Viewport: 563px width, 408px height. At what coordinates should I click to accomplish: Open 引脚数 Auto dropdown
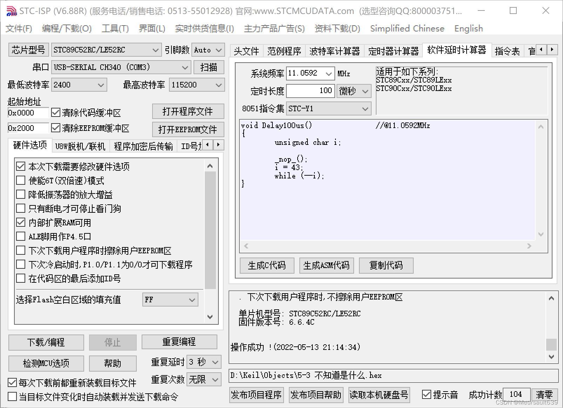[x=208, y=50]
